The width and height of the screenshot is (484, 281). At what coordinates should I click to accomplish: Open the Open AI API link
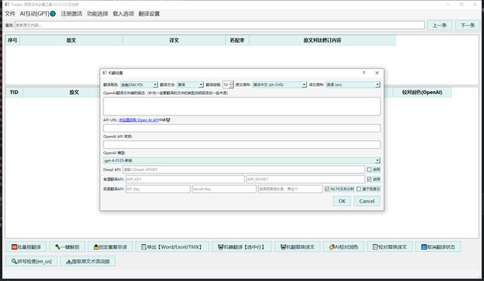139,120
